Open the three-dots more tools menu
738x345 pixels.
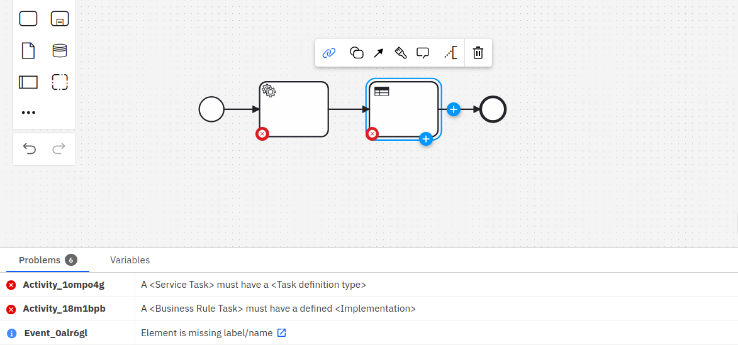click(x=28, y=113)
